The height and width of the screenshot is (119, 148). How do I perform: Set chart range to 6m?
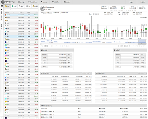tap(65, 46)
